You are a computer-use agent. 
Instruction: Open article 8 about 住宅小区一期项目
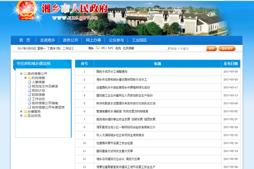tap(126, 127)
